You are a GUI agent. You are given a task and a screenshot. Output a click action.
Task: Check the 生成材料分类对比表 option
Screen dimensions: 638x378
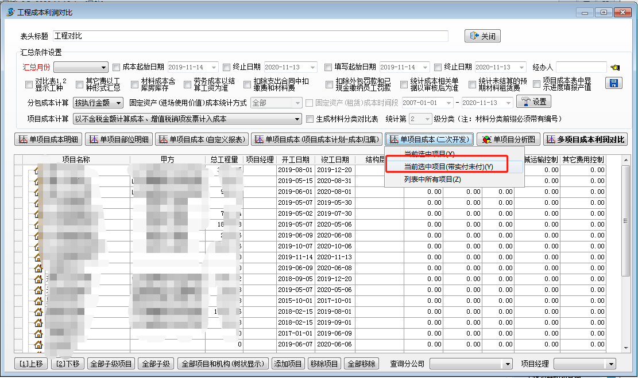pos(310,119)
